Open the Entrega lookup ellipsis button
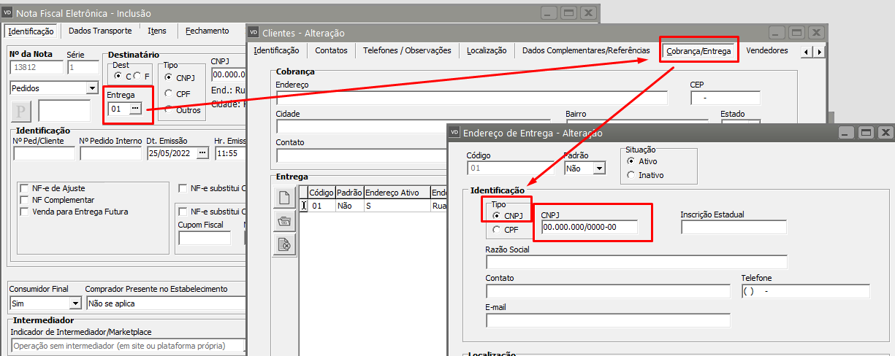The height and width of the screenshot is (356, 895). 135,109
